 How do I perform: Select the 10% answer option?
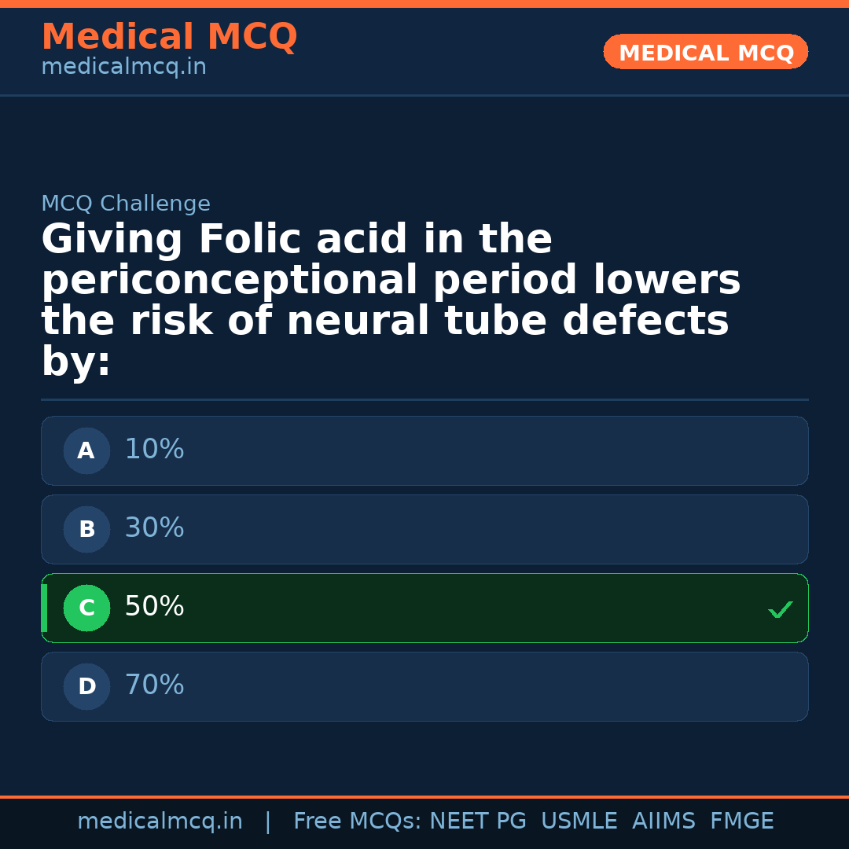click(x=424, y=450)
